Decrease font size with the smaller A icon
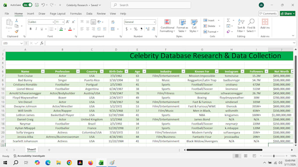298x167 pixels. point(73,22)
